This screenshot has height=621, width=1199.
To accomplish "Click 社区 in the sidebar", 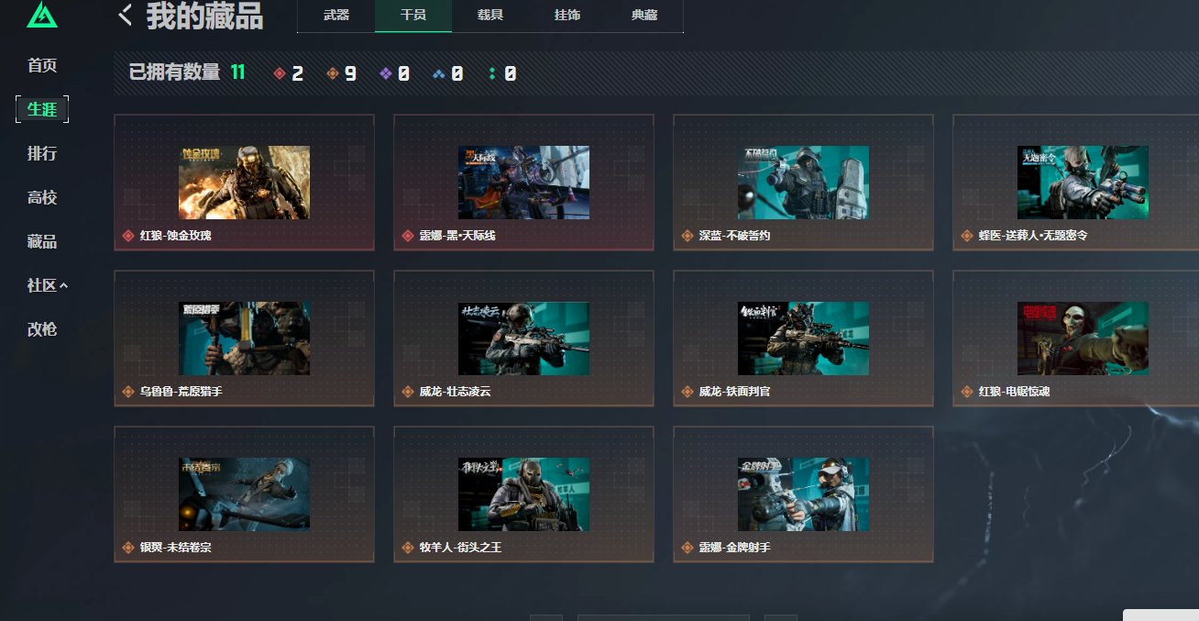I will pyautogui.click(x=42, y=285).
